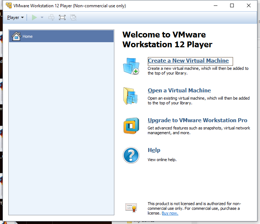
Task: Click the Welcome to VMware Workstation heading
Action: [167, 39]
